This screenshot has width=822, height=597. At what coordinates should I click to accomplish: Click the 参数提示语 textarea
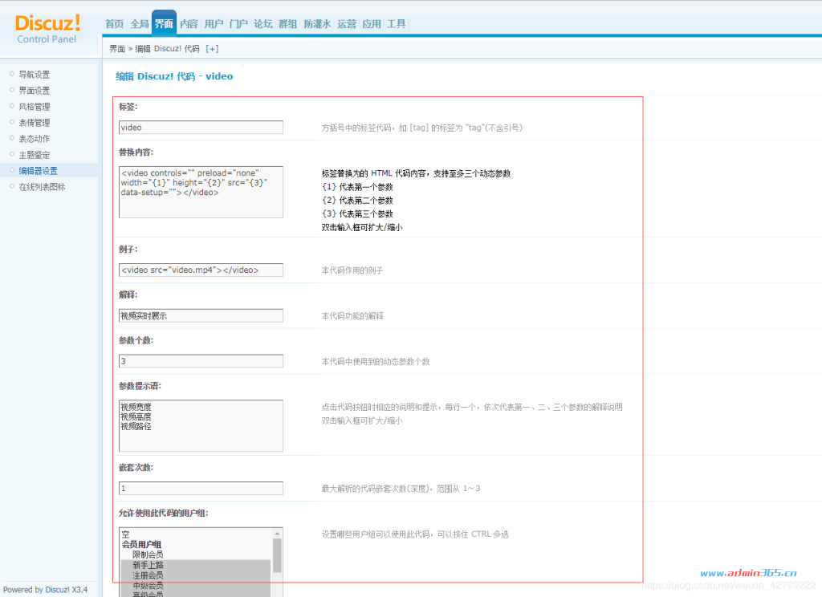pos(201,425)
